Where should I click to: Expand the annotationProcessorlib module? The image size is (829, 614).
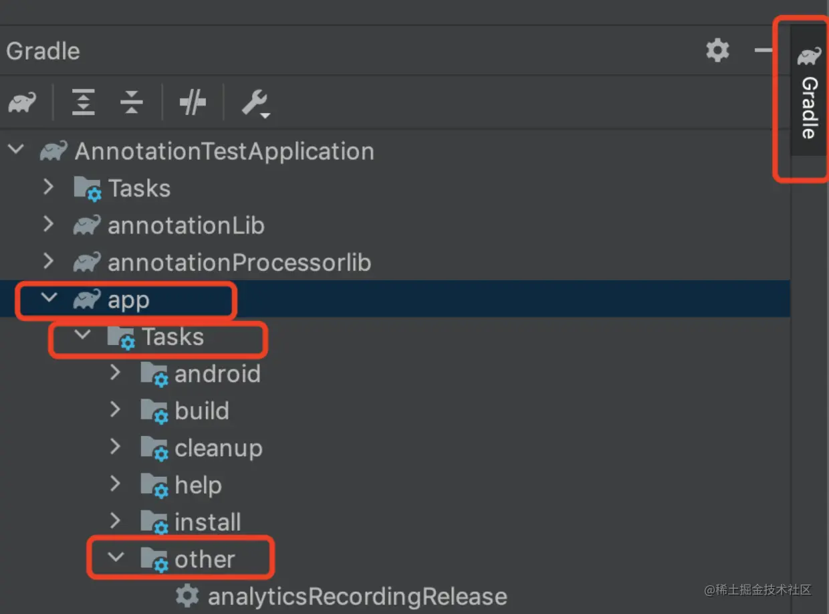(48, 261)
